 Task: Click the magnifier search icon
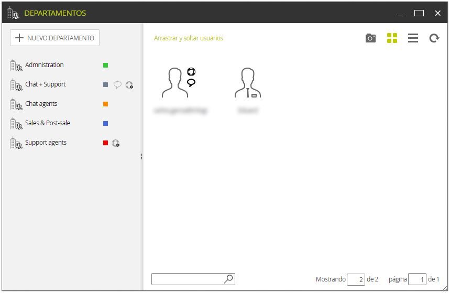pyautogui.click(x=229, y=279)
